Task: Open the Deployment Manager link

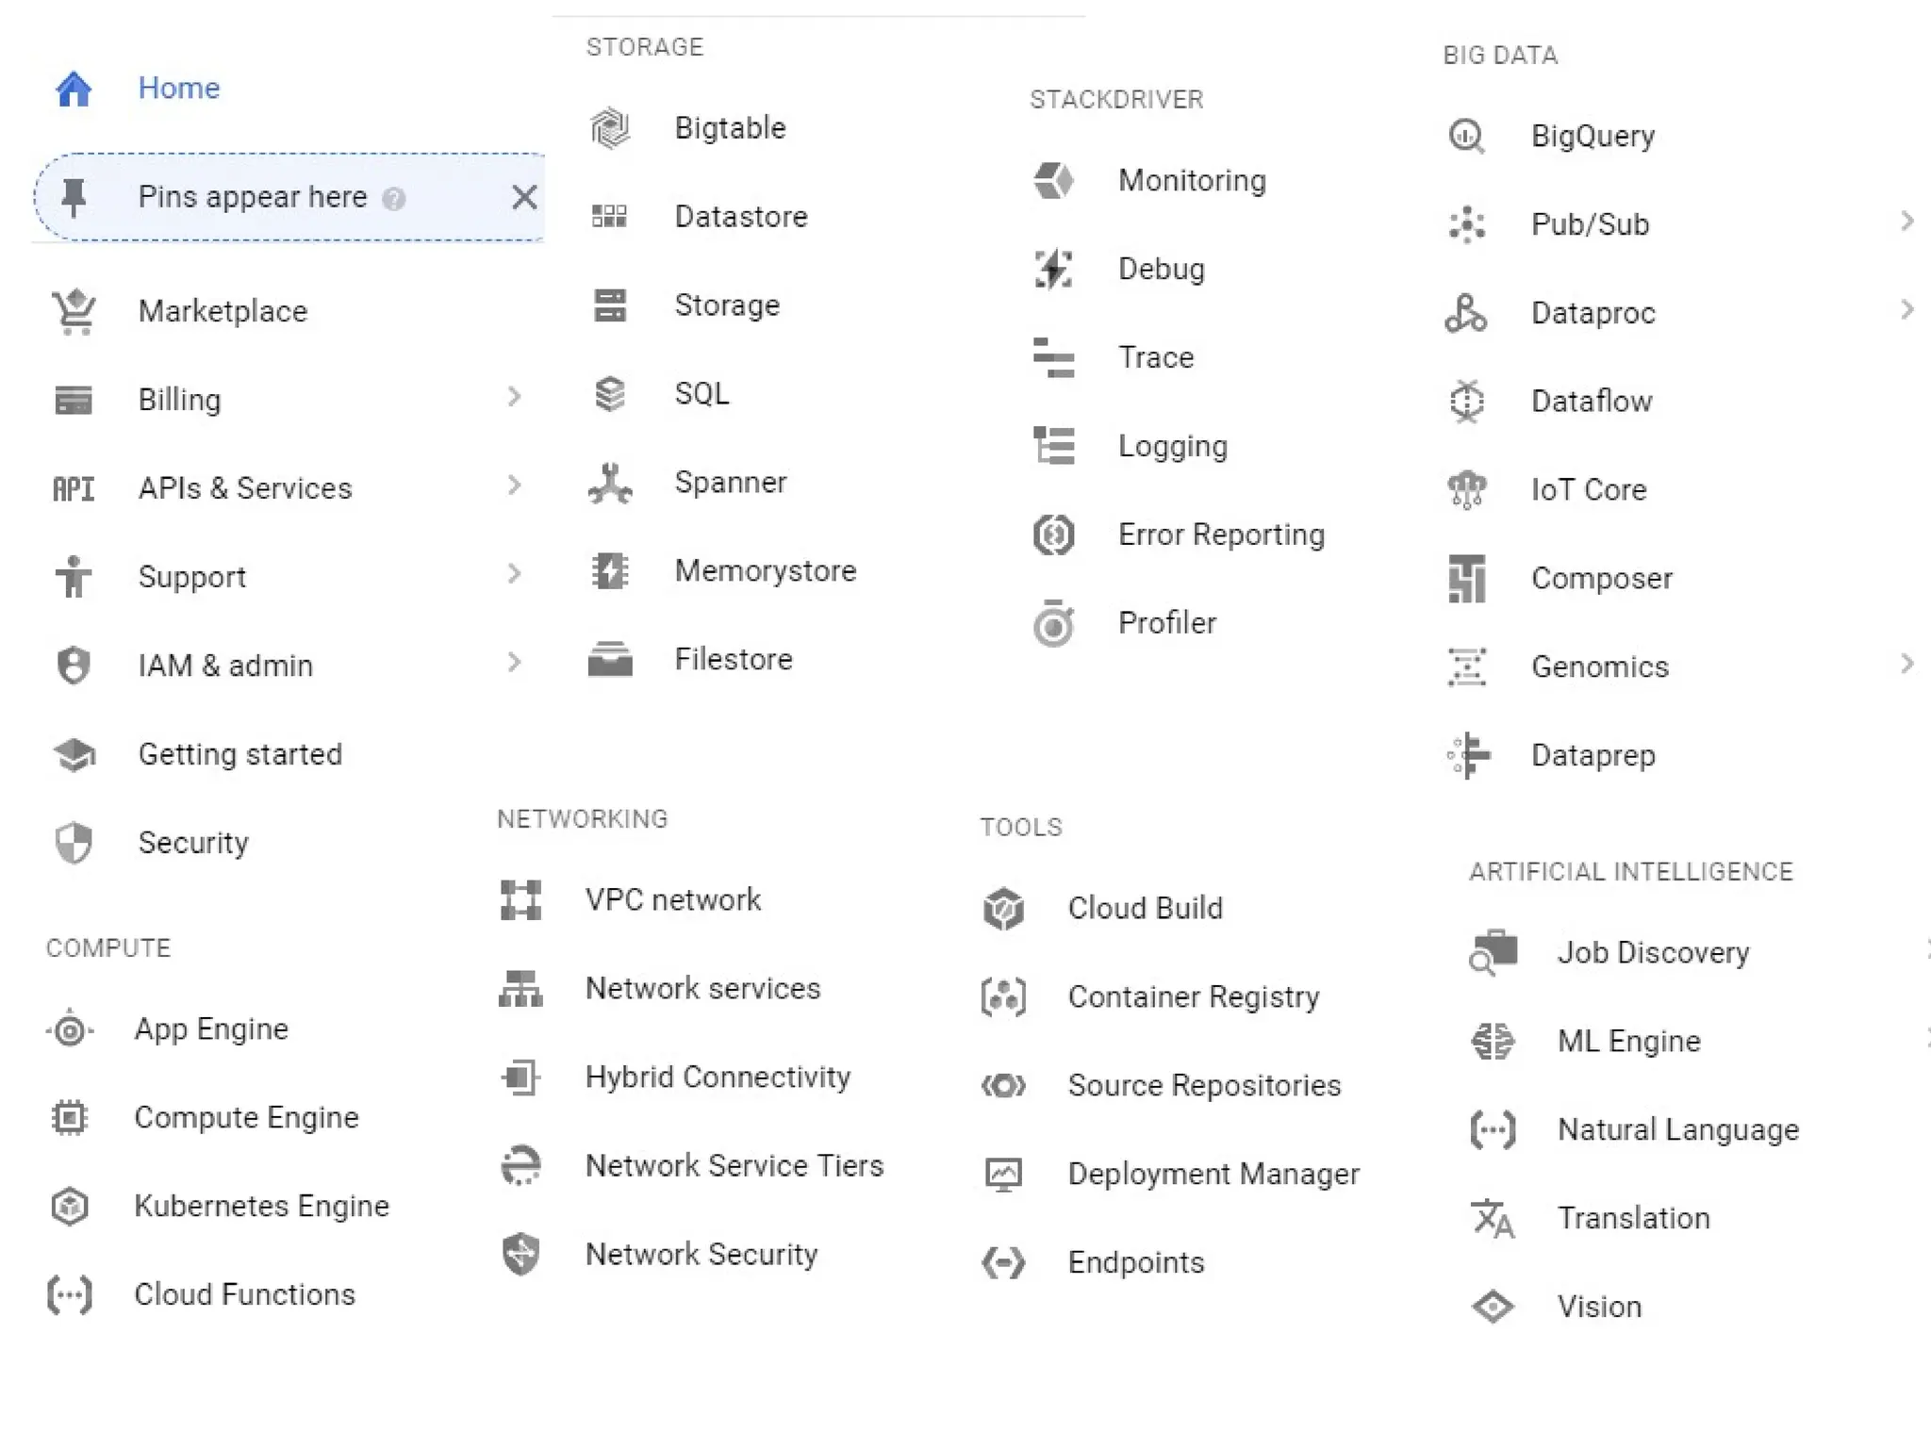Action: pos(1213,1175)
